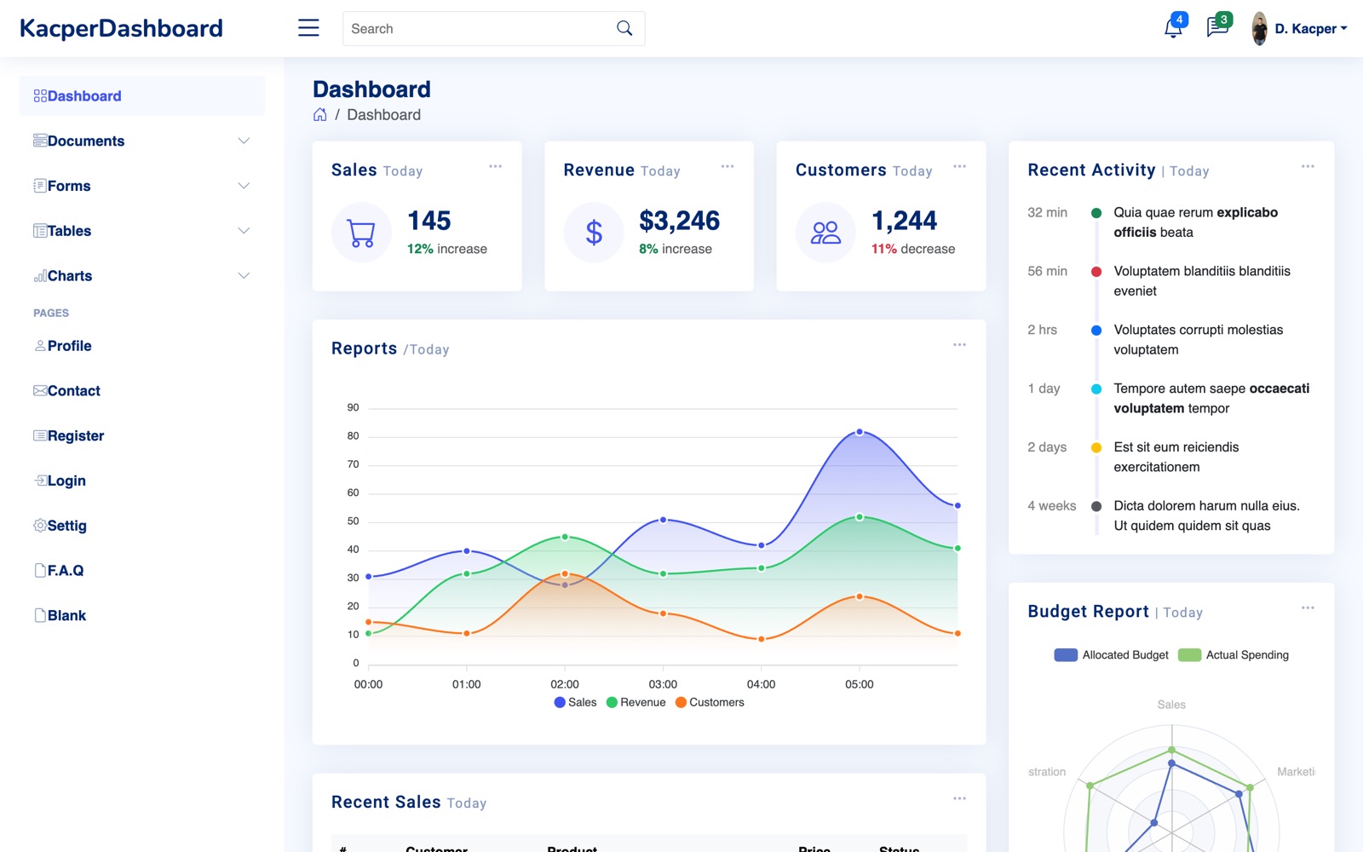Open the Forms sidebar item
This screenshot has height=852, width=1363.
(142, 186)
